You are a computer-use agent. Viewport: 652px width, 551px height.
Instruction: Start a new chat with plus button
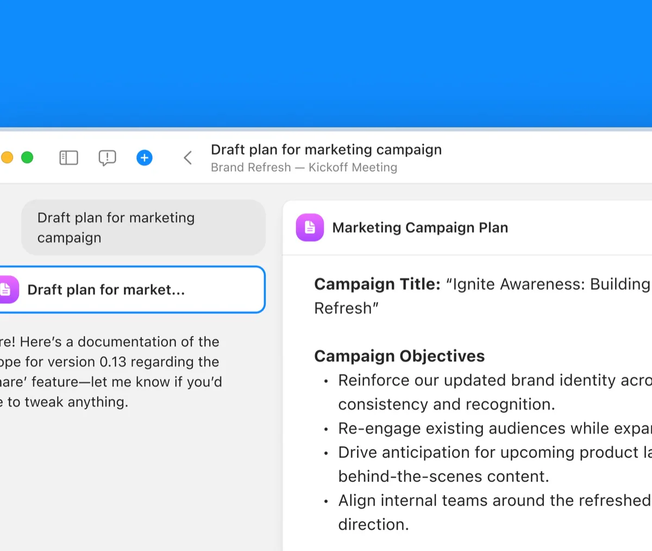tap(144, 158)
